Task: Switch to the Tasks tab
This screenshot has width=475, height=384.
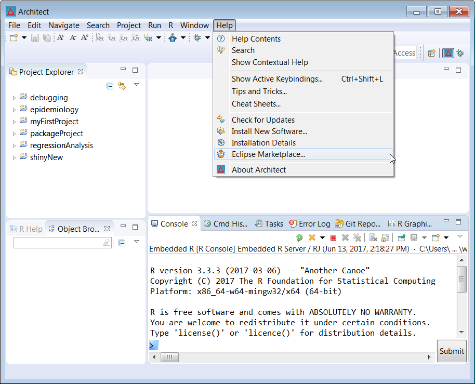Action: (269, 224)
